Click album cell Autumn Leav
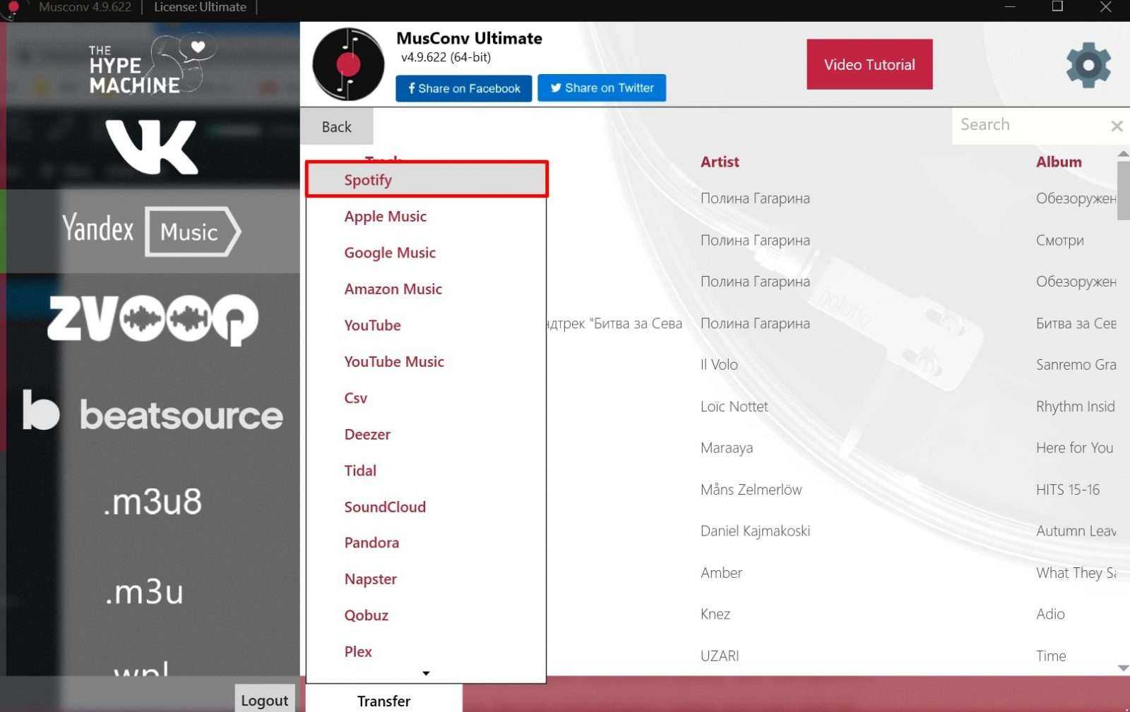 point(1076,531)
